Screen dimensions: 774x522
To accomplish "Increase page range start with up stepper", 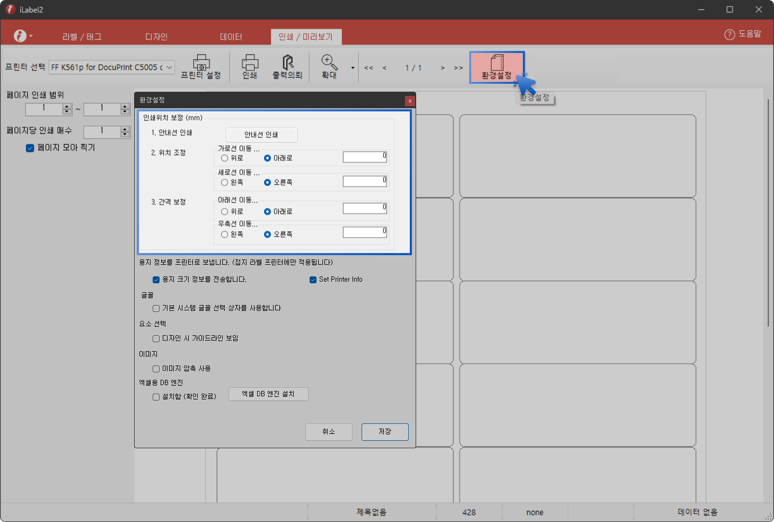I will 67,106.
